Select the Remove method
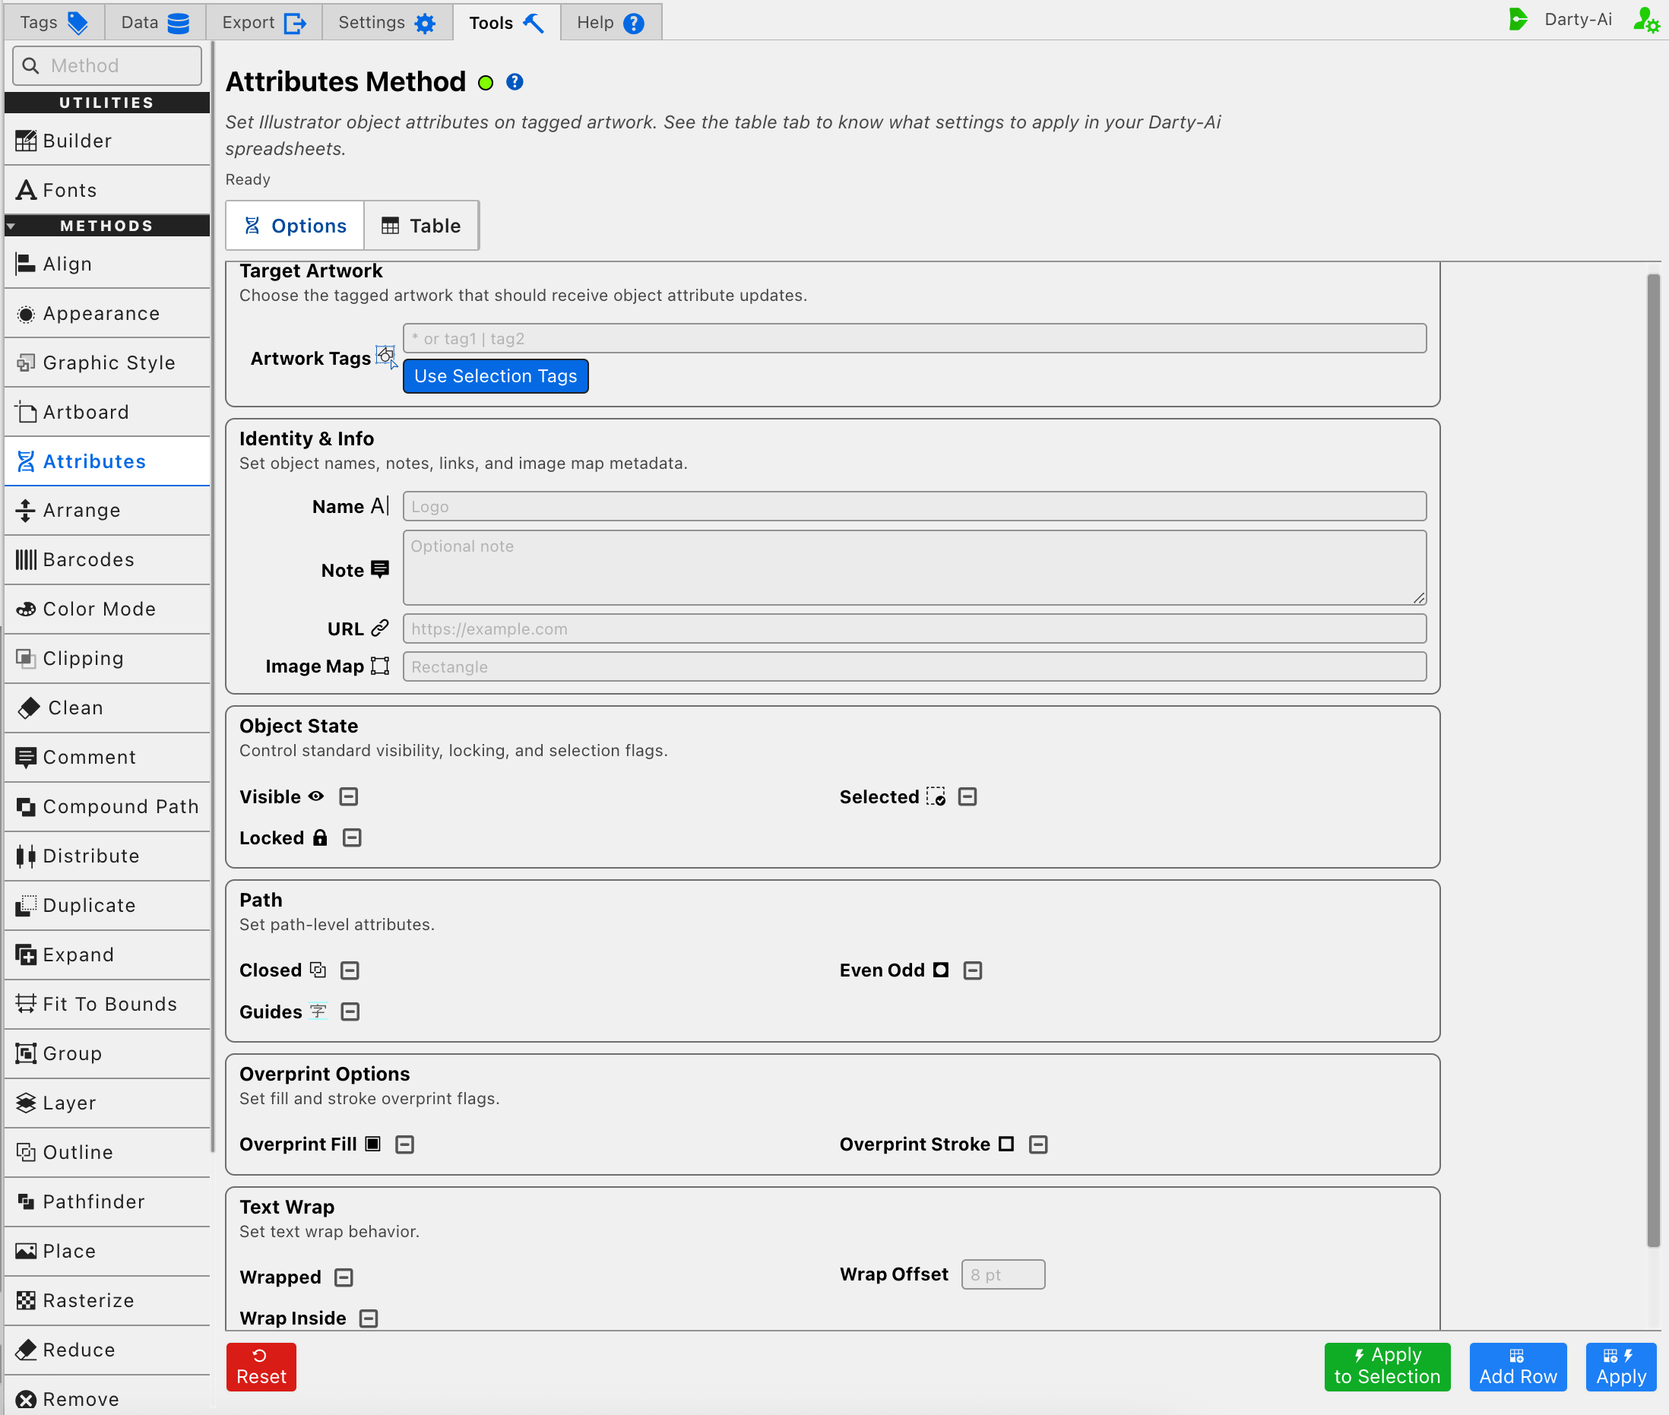 pos(106,1399)
